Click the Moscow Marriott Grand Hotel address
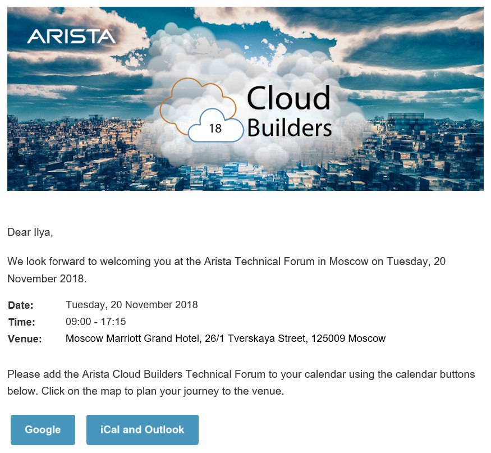Image resolution: width=491 pixels, height=453 pixels. click(x=226, y=338)
